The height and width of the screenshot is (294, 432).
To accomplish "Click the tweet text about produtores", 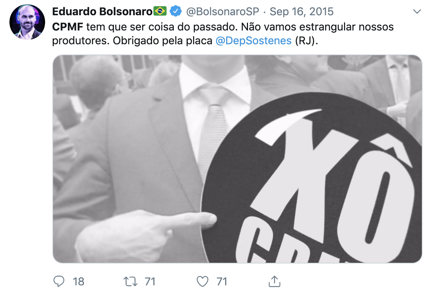I will pyautogui.click(x=223, y=34).
